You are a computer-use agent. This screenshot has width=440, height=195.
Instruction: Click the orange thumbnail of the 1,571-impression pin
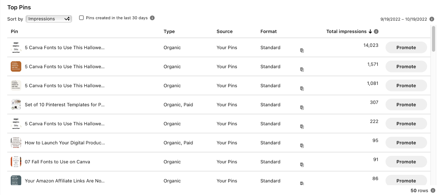pyautogui.click(x=16, y=67)
